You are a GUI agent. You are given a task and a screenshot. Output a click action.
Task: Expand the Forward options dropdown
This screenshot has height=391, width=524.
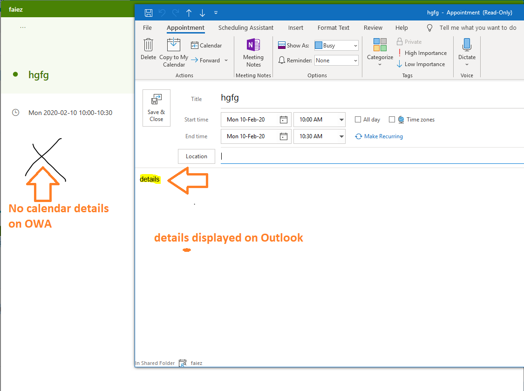[x=226, y=60]
